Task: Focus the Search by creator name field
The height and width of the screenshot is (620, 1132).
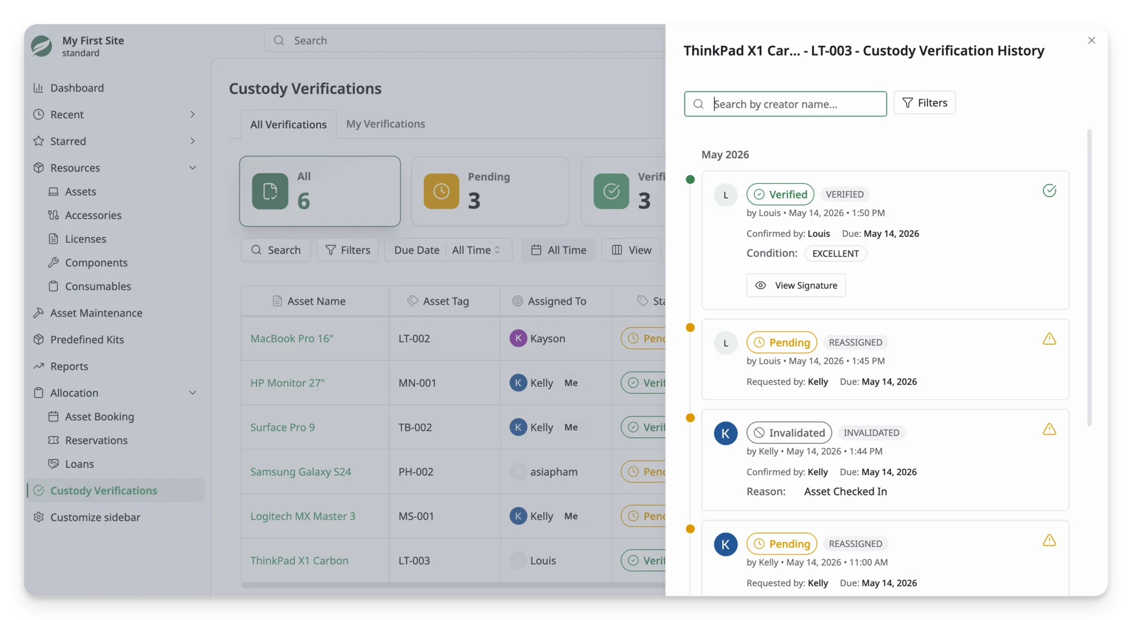Action: 785,104
